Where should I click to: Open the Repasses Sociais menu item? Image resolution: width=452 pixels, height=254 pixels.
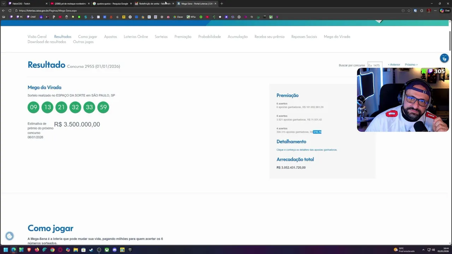coord(304,37)
